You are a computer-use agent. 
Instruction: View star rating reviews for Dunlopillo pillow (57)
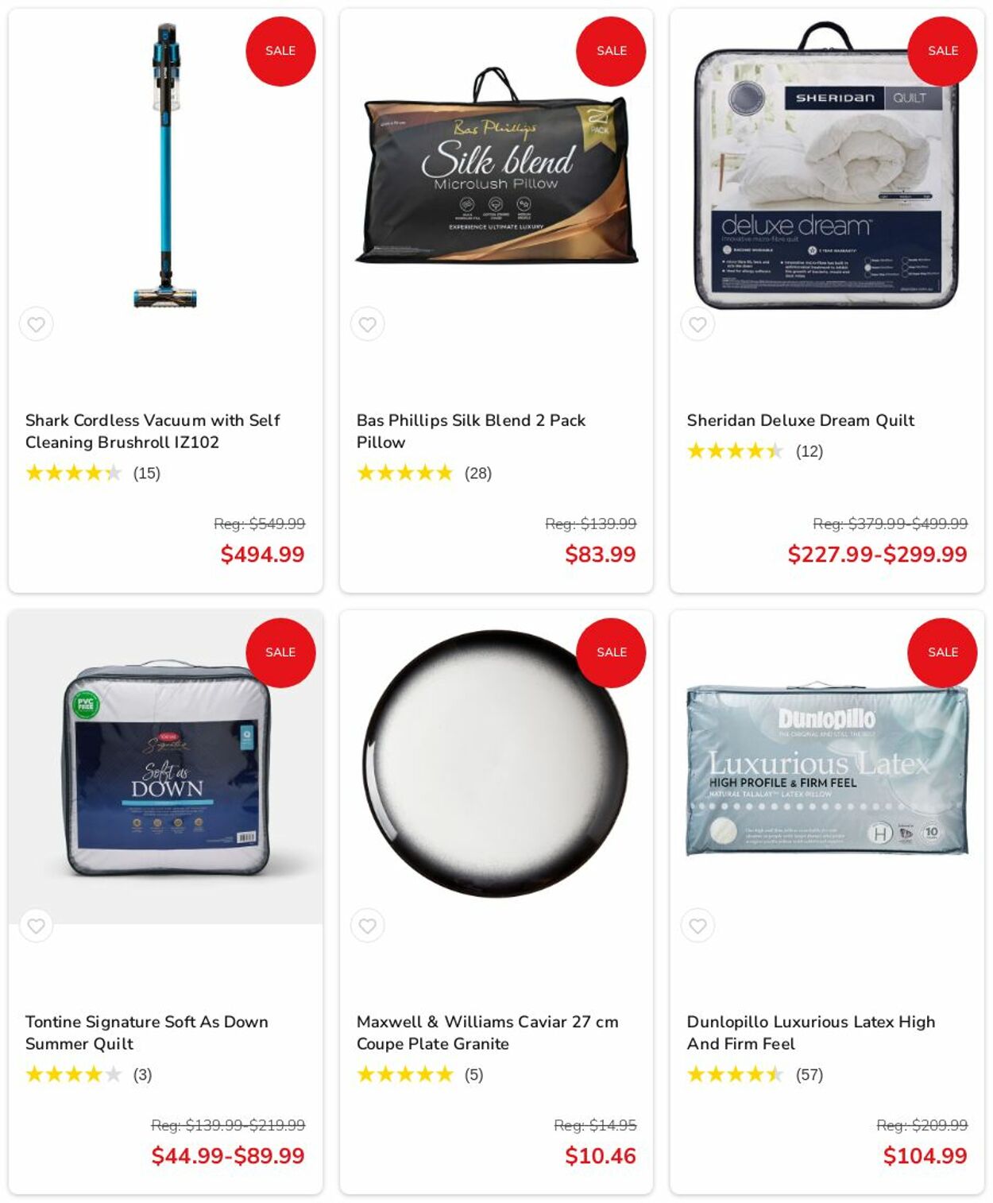(755, 1074)
